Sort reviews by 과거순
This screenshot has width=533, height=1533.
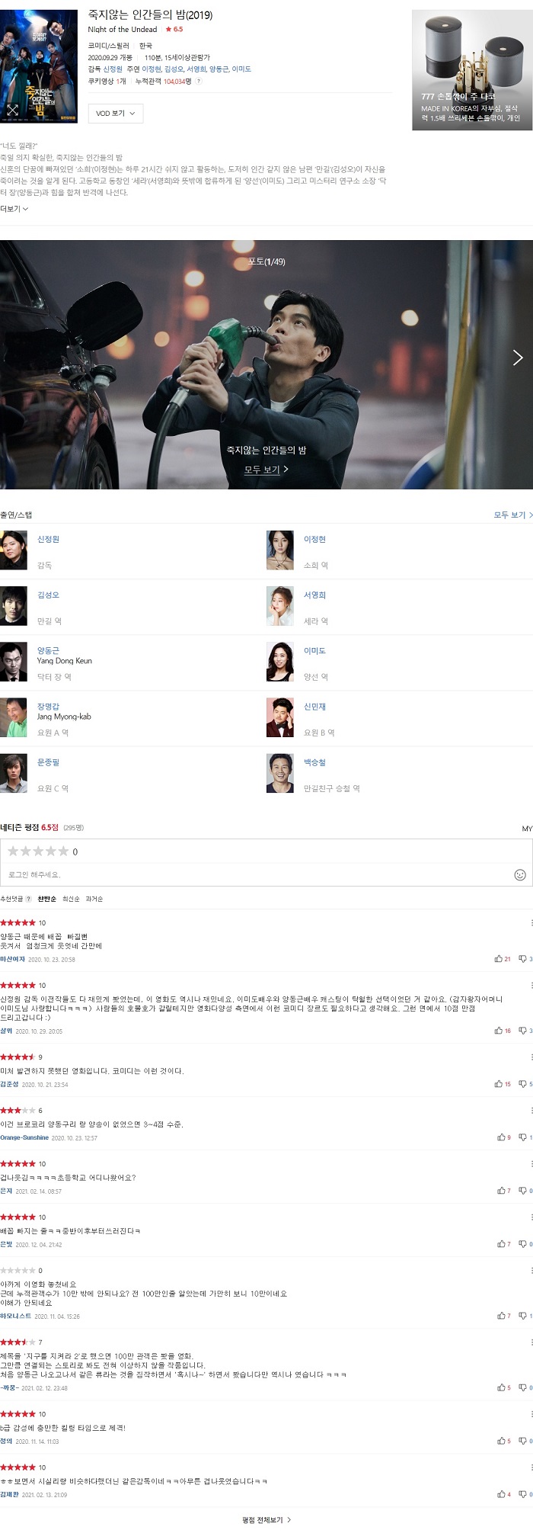(94, 899)
